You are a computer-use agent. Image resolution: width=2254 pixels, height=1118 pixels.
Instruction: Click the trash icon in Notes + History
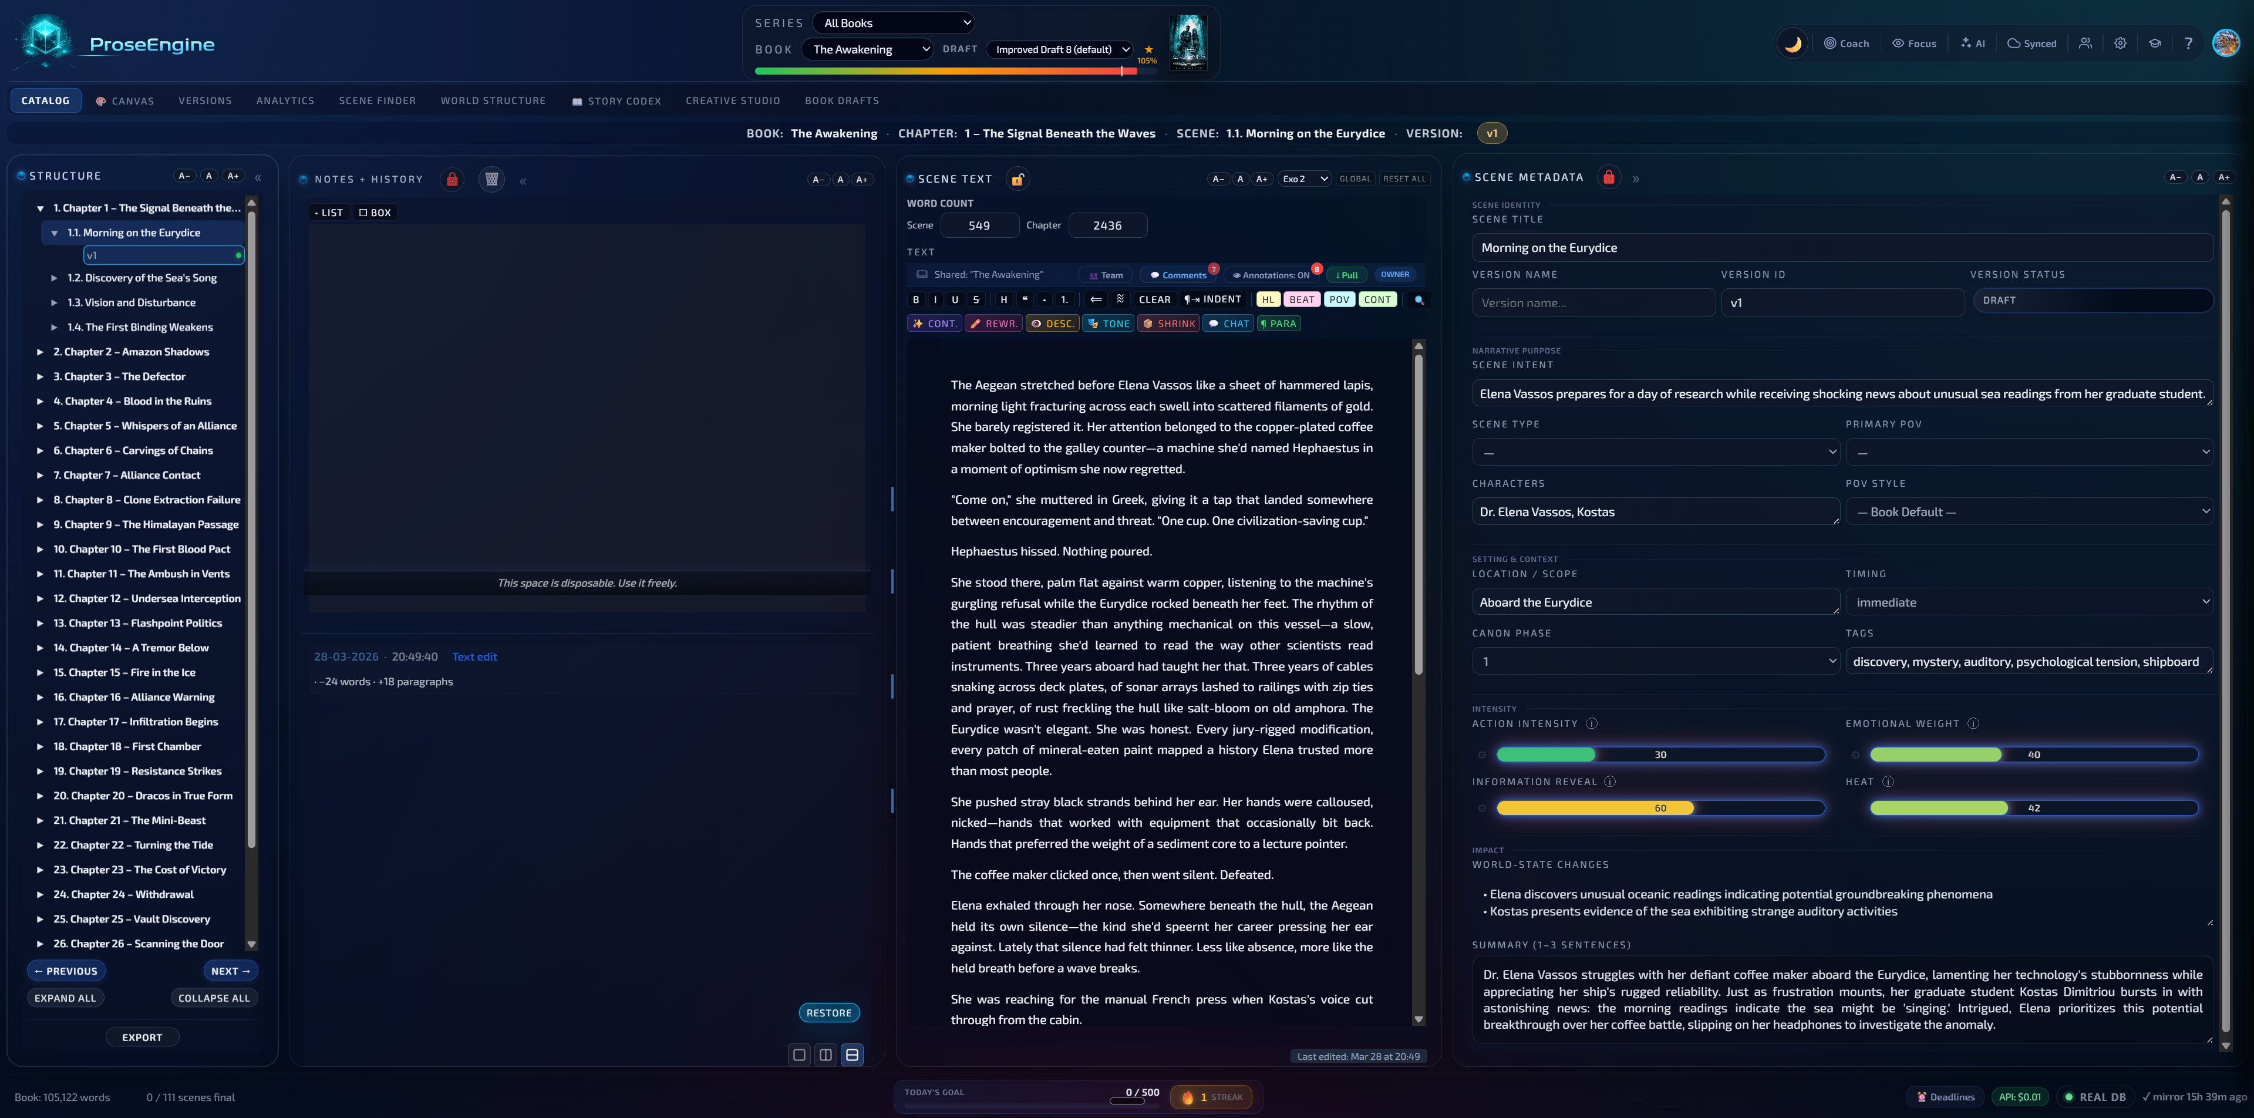(x=492, y=179)
